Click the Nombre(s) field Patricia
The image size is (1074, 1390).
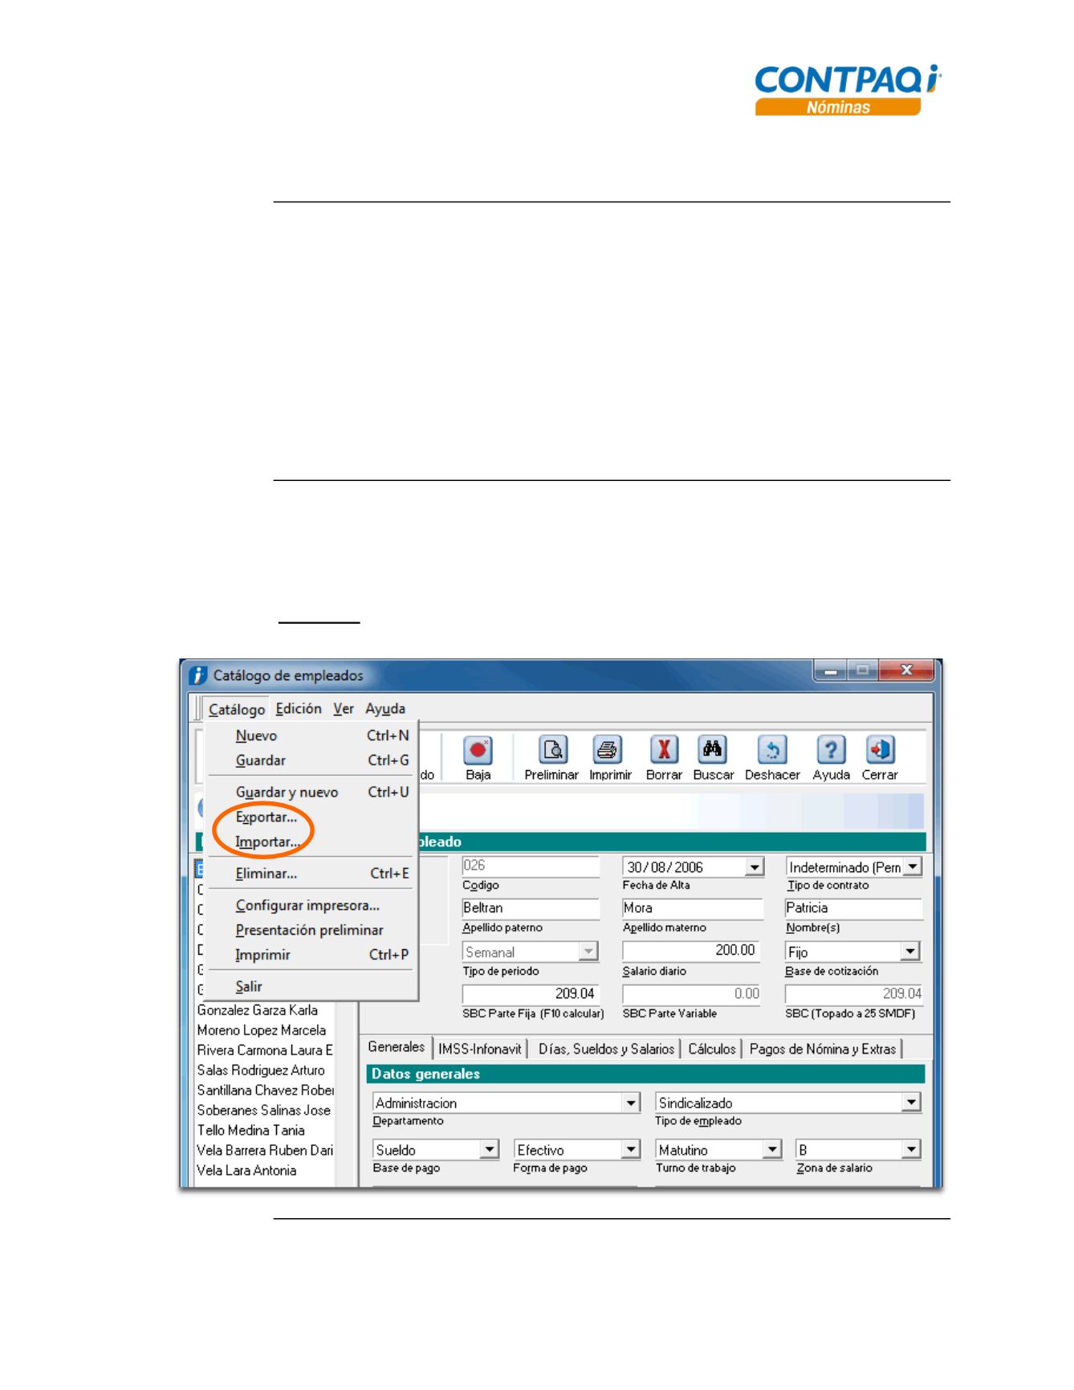coord(854,908)
